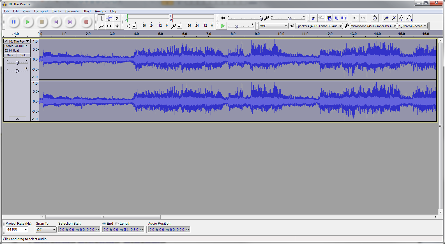Image resolution: width=445 pixels, height=244 pixels.
Task: Skip to start of the track
Action: click(x=56, y=22)
